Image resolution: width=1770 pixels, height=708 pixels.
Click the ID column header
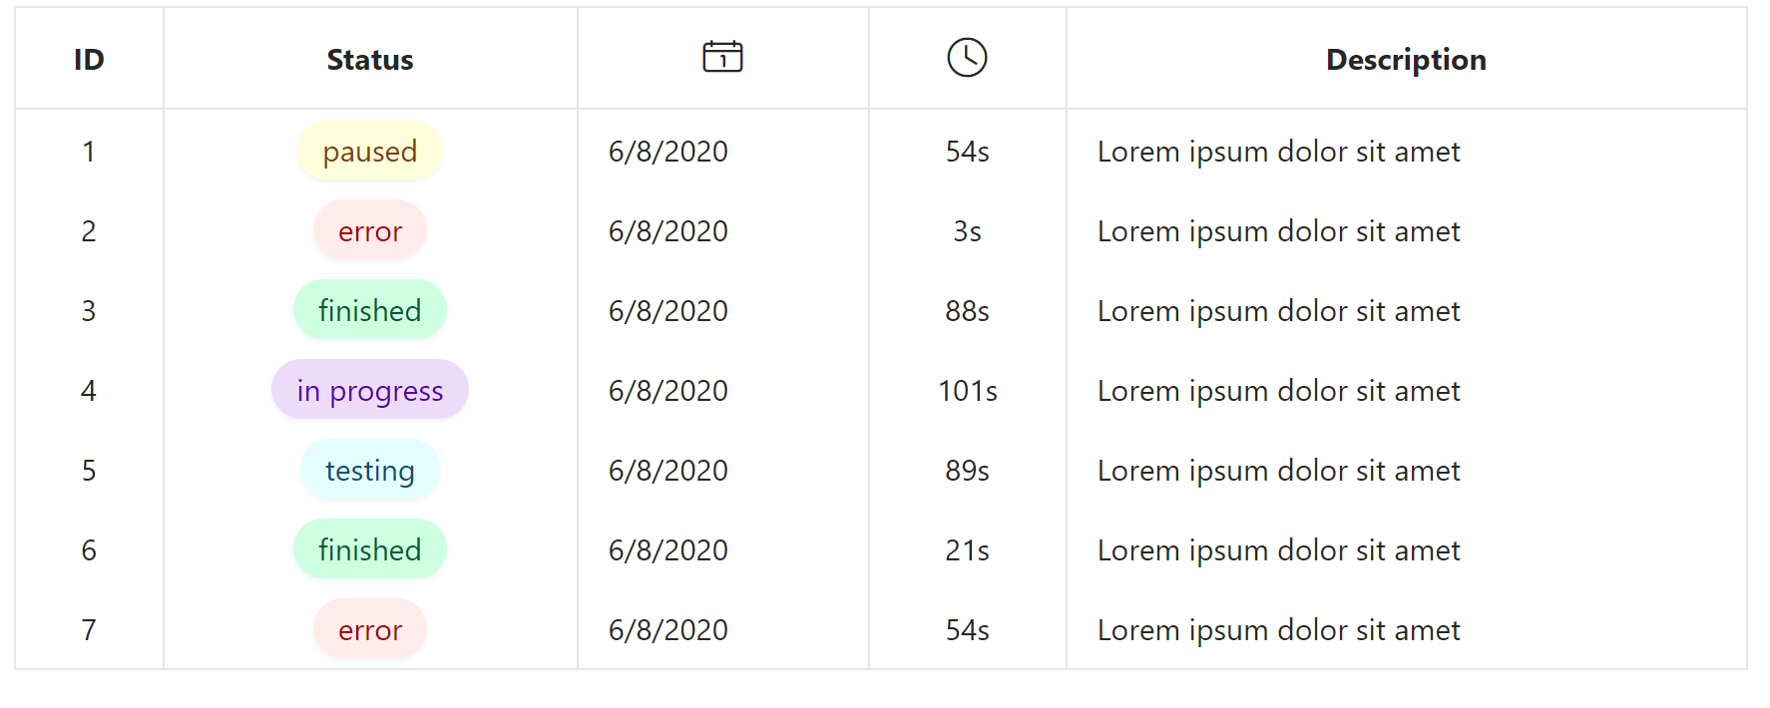tap(89, 60)
